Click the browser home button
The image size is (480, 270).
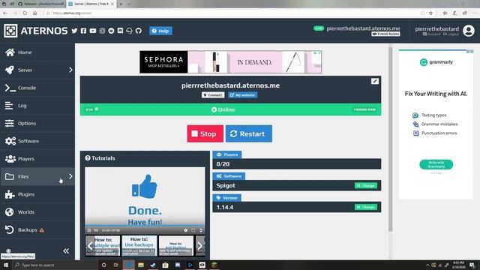[35, 13]
